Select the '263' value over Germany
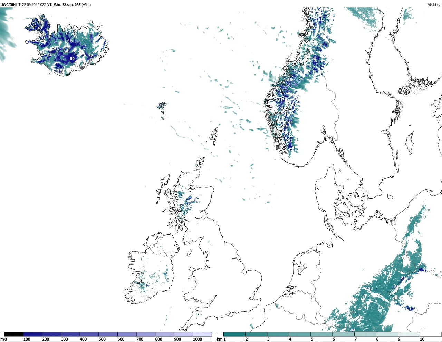Screen dimensions: 442x342 coord(352,312)
